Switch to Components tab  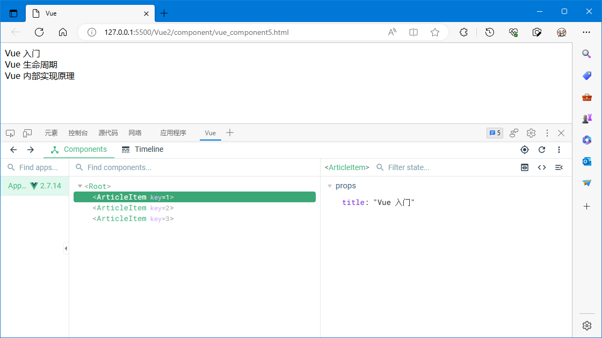79,149
